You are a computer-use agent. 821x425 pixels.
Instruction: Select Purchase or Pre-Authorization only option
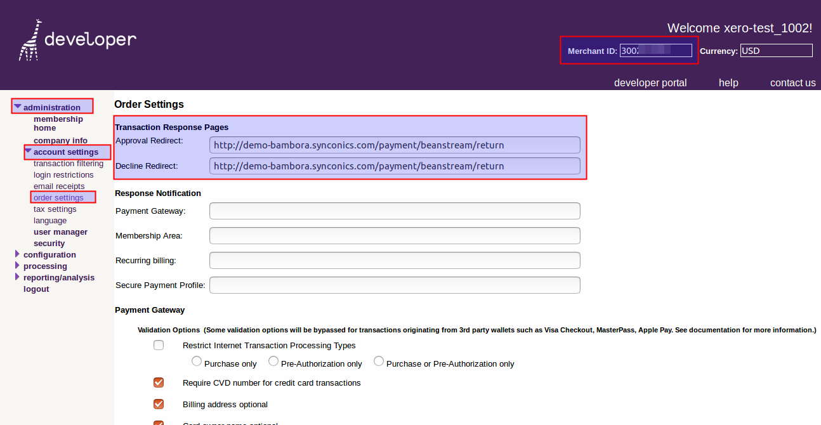click(x=379, y=362)
